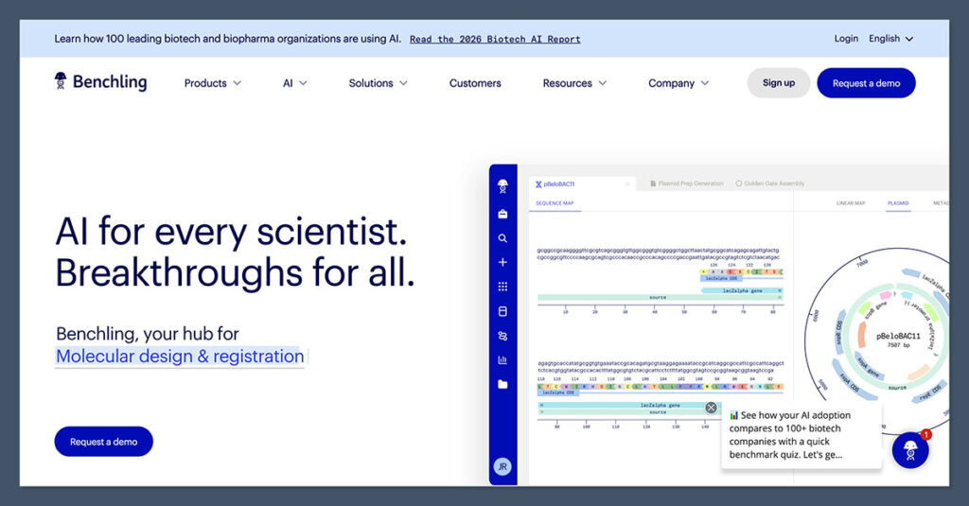Switch to the Plasmid Prep Generation tab

click(687, 183)
